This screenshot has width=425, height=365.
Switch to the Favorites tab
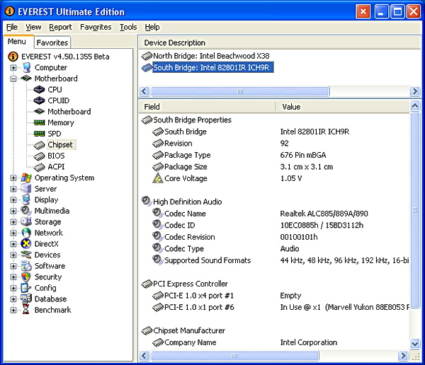coord(52,42)
